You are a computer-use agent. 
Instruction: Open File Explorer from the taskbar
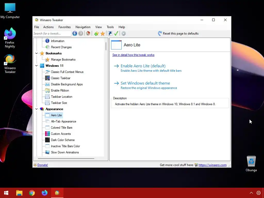[x=19, y=193]
